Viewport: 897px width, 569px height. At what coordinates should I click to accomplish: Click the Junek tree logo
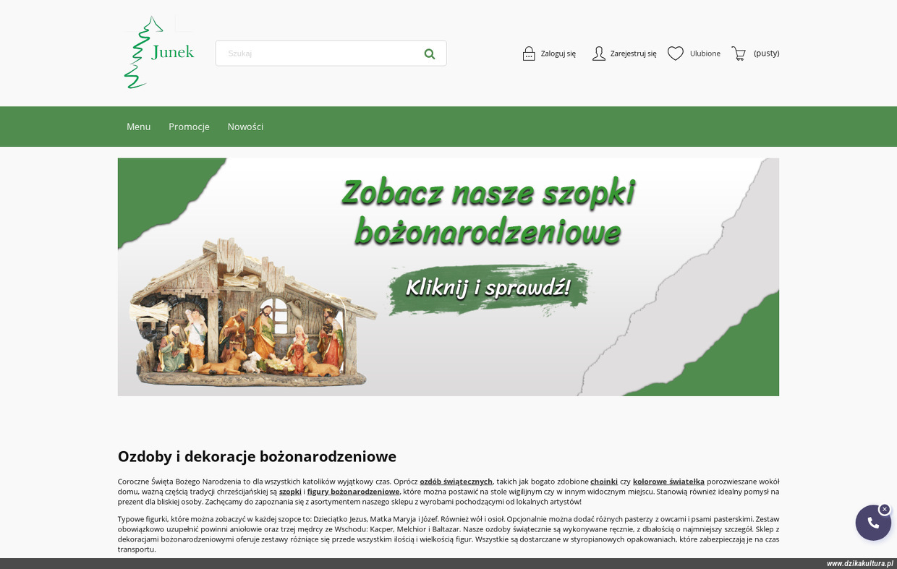(159, 53)
